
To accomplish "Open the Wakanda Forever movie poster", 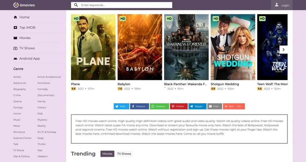I will 186,47.
